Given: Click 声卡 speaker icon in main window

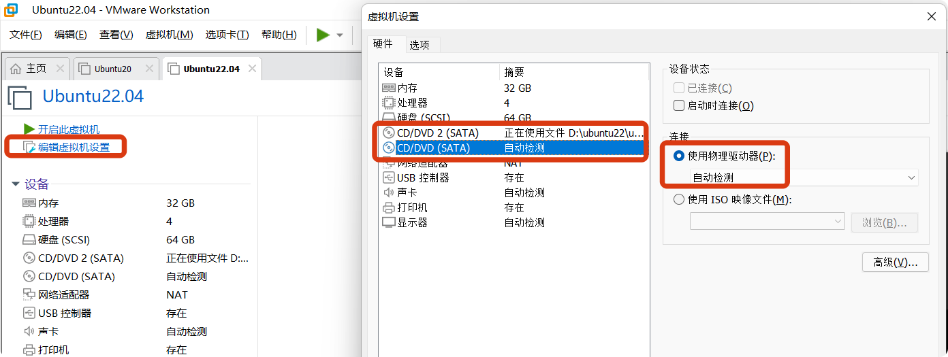Looking at the screenshot, I should point(29,331).
